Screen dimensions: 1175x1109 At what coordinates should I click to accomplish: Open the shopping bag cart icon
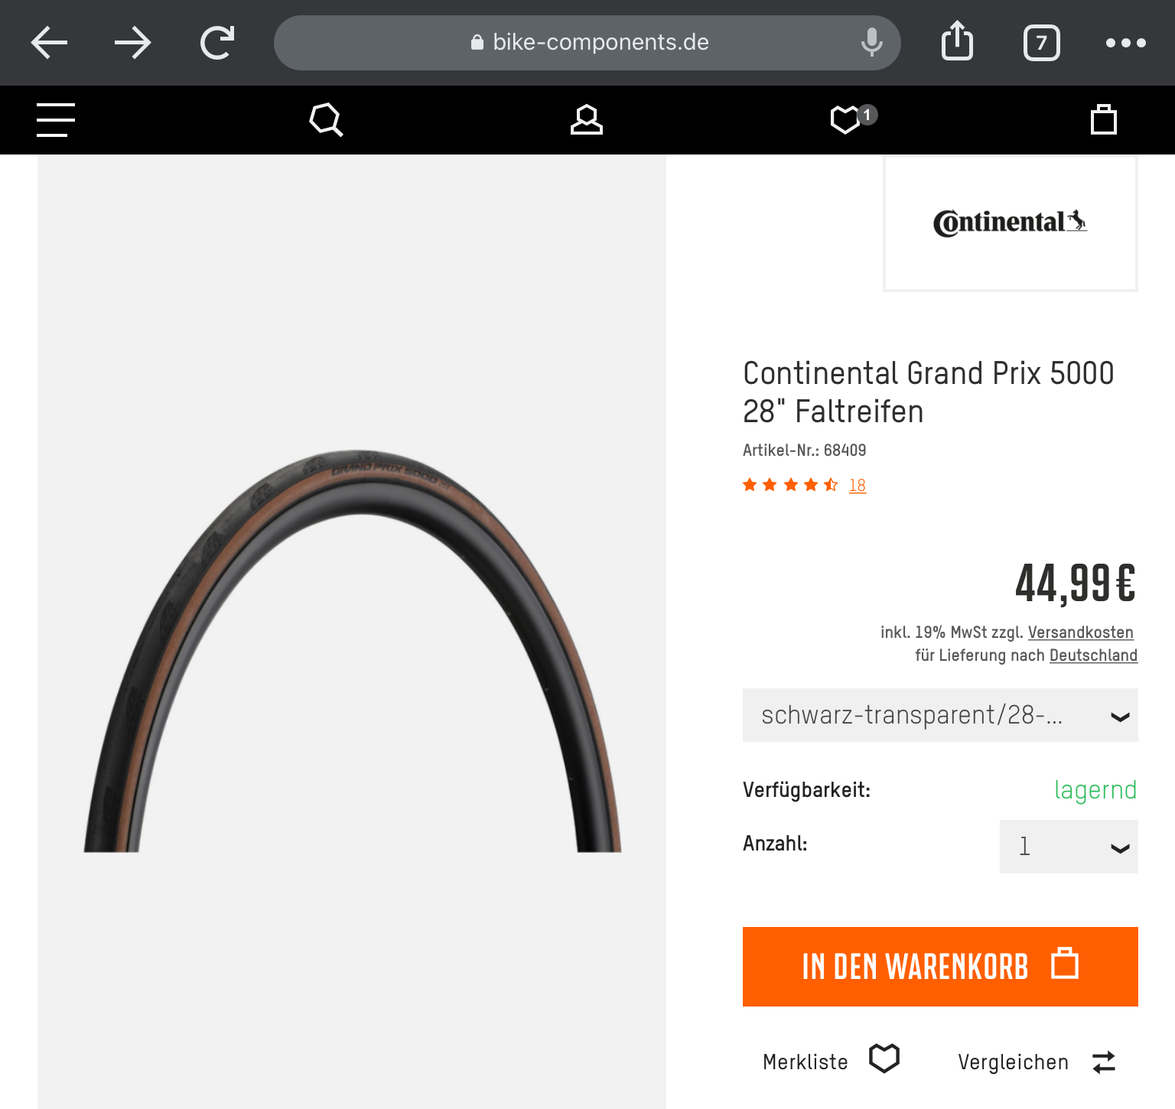[1103, 119]
